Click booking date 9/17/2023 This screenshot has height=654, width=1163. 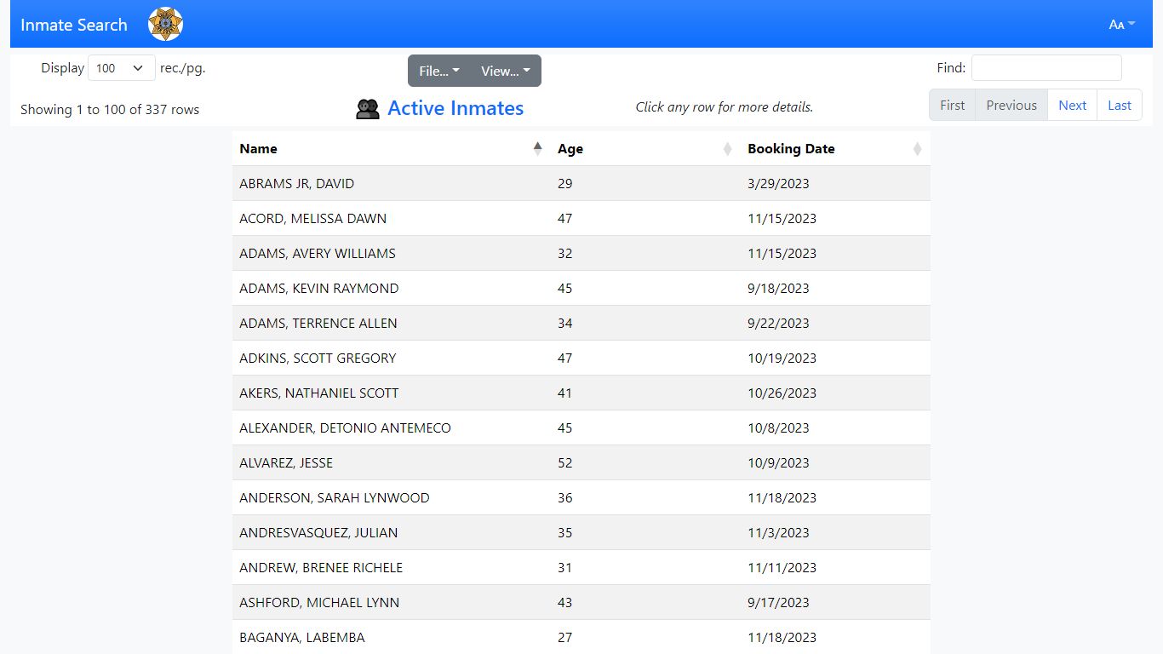778,602
